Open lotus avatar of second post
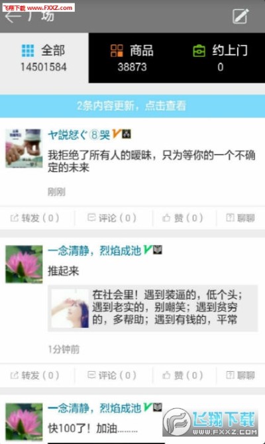This screenshot has width=265, height=444. 24,264
